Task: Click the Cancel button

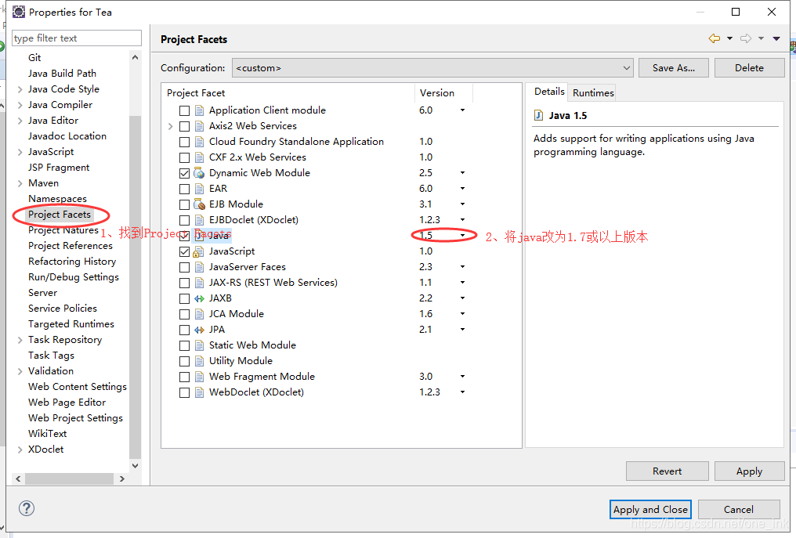Action: (x=739, y=509)
